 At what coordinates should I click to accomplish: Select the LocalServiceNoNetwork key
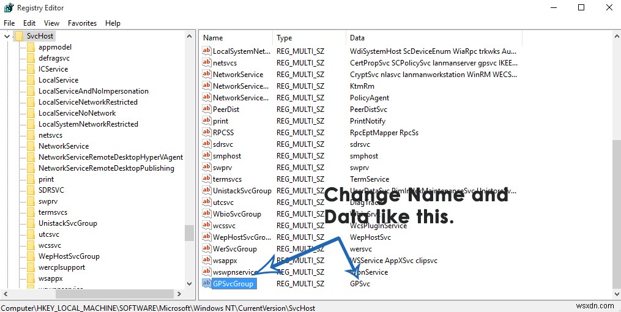tap(77, 113)
